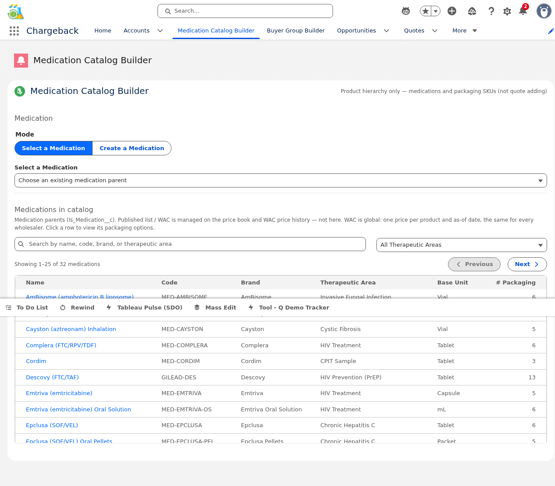
Task: Switch mode to Create a Medication
Action: tap(132, 148)
